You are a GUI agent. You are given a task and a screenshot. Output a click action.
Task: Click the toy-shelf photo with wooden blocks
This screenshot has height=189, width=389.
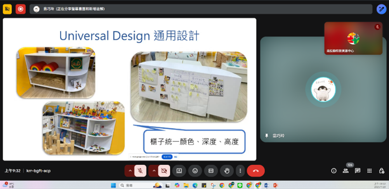[84, 128]
